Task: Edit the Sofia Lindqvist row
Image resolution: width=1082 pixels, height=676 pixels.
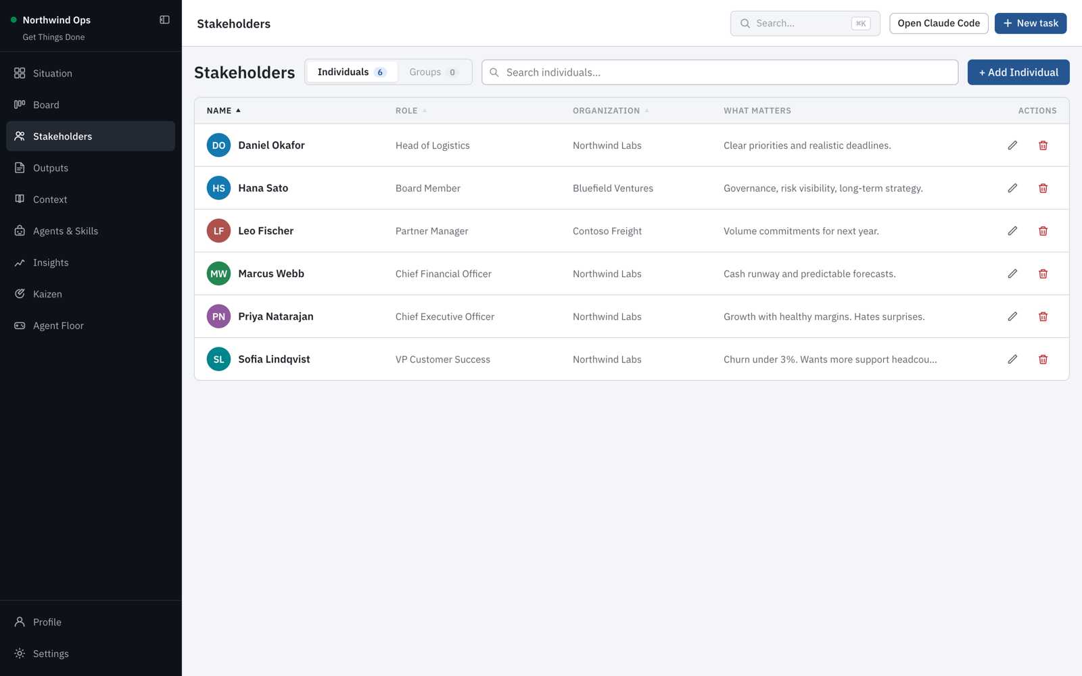Action: (x=1012, y=360)
